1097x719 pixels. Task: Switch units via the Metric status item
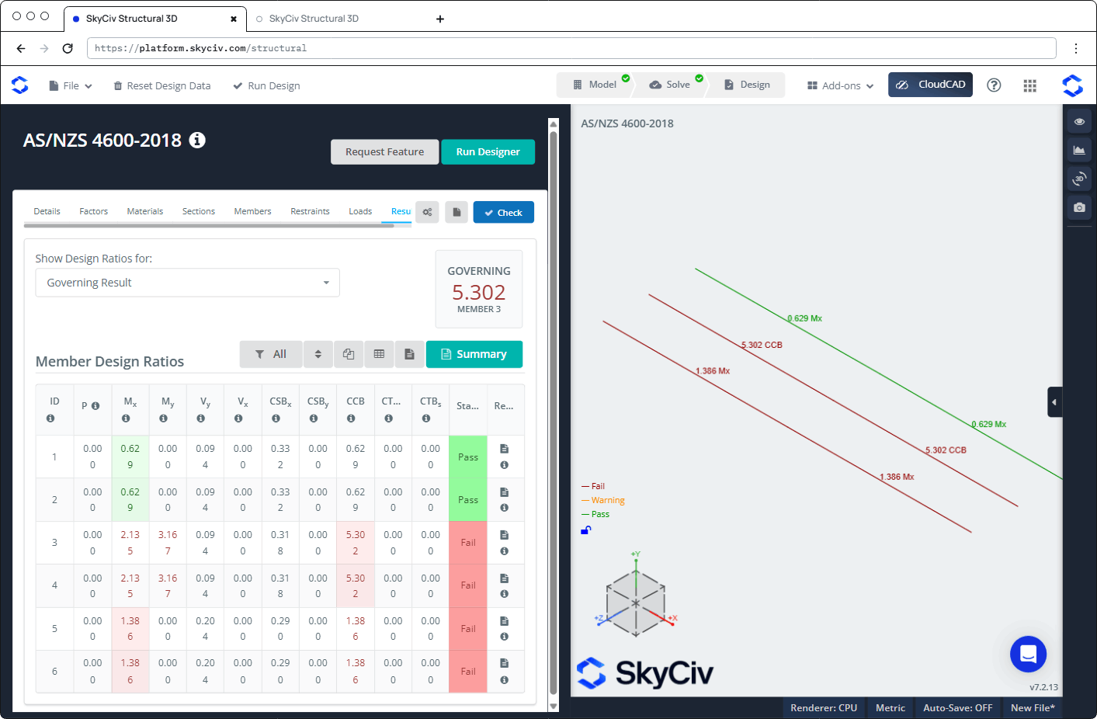890,708
